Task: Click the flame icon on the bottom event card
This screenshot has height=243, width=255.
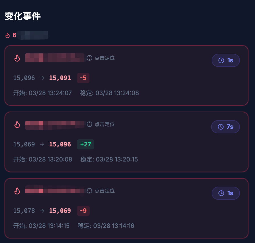Action: pos(17,191)
